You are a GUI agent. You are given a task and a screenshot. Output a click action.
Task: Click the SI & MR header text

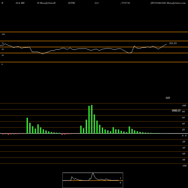(20, 3)
